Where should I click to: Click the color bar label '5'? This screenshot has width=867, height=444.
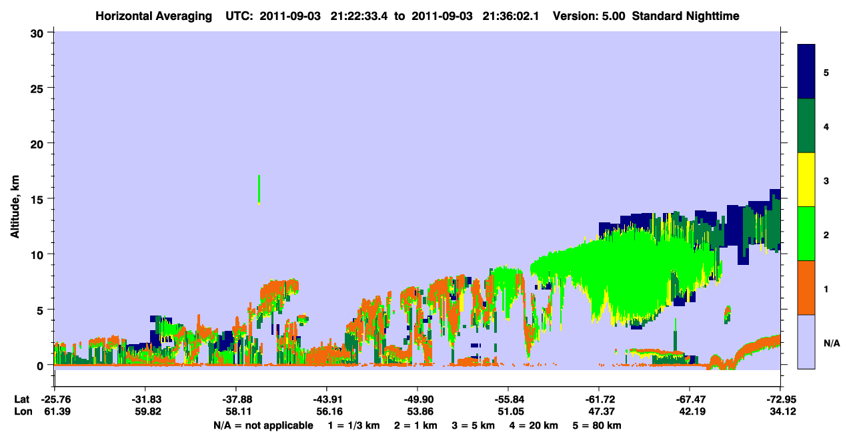tap(826, 73)
